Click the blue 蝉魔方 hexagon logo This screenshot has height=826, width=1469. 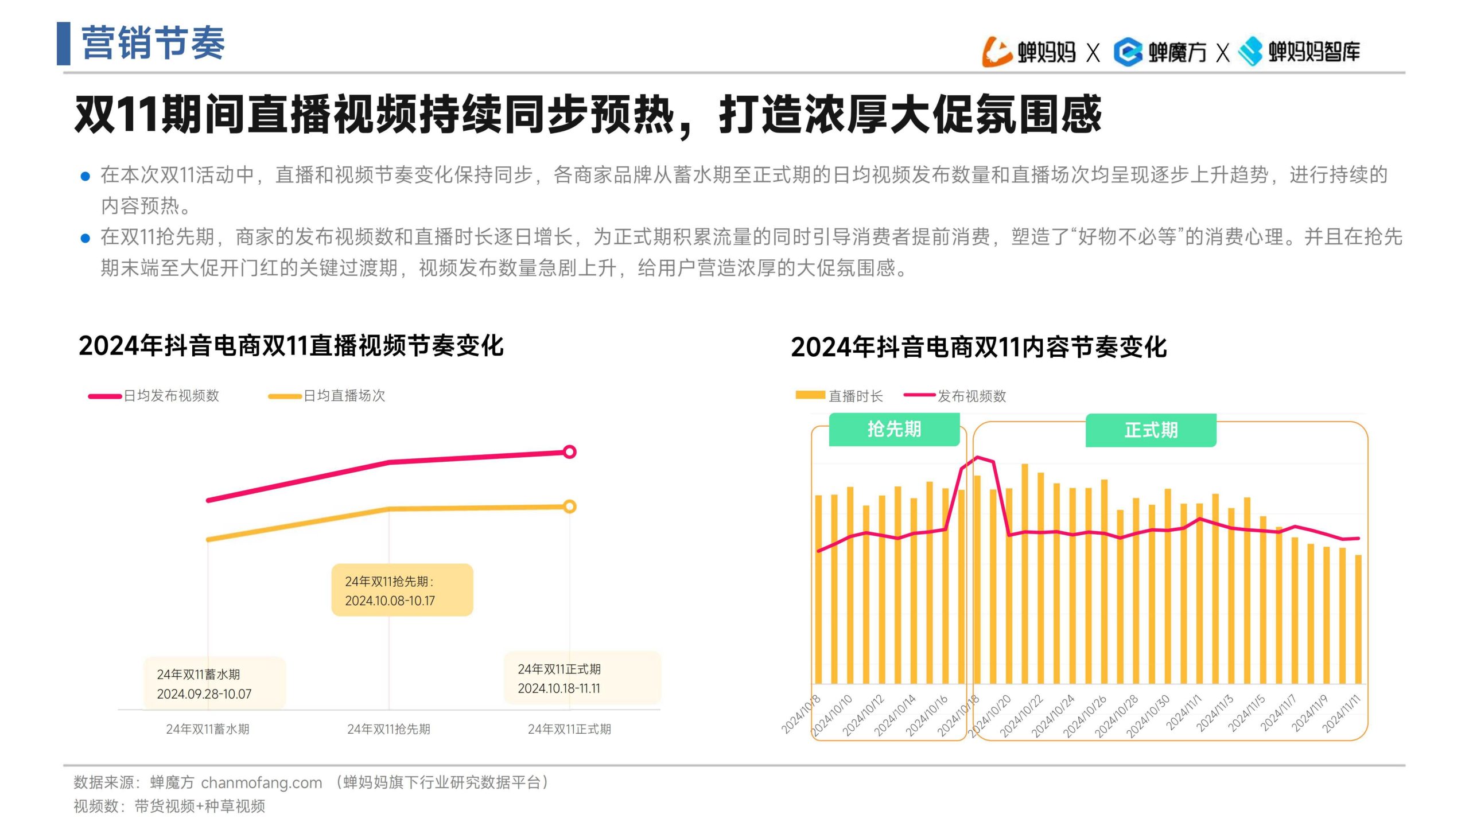1128,52
